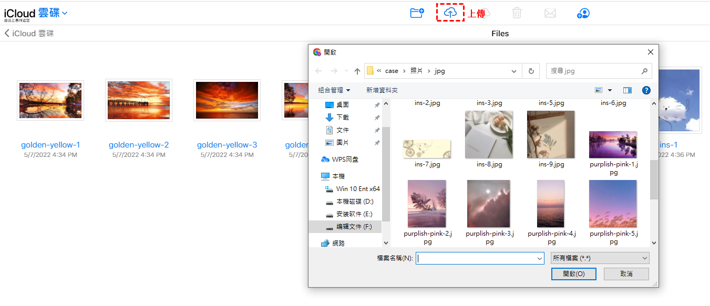Open the 組合管理 menu
Image resolution: width=710 pixels, height=306 pixels.
point(334,90)
